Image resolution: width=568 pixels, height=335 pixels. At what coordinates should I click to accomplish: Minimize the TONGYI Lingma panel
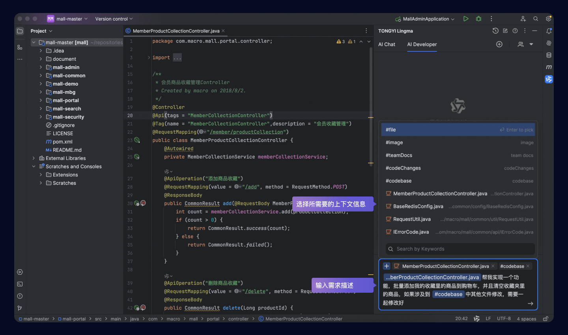pos(534,31)
